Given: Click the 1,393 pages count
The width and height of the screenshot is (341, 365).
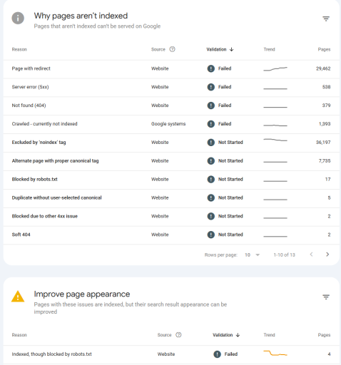Looking at the screenshot, I should [325, 124].
